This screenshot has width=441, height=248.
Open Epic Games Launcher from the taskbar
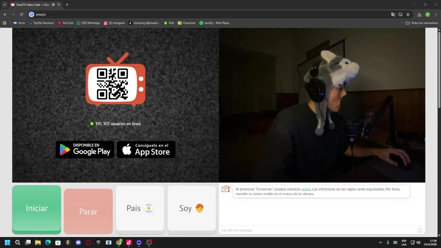(x=99, y=242)
